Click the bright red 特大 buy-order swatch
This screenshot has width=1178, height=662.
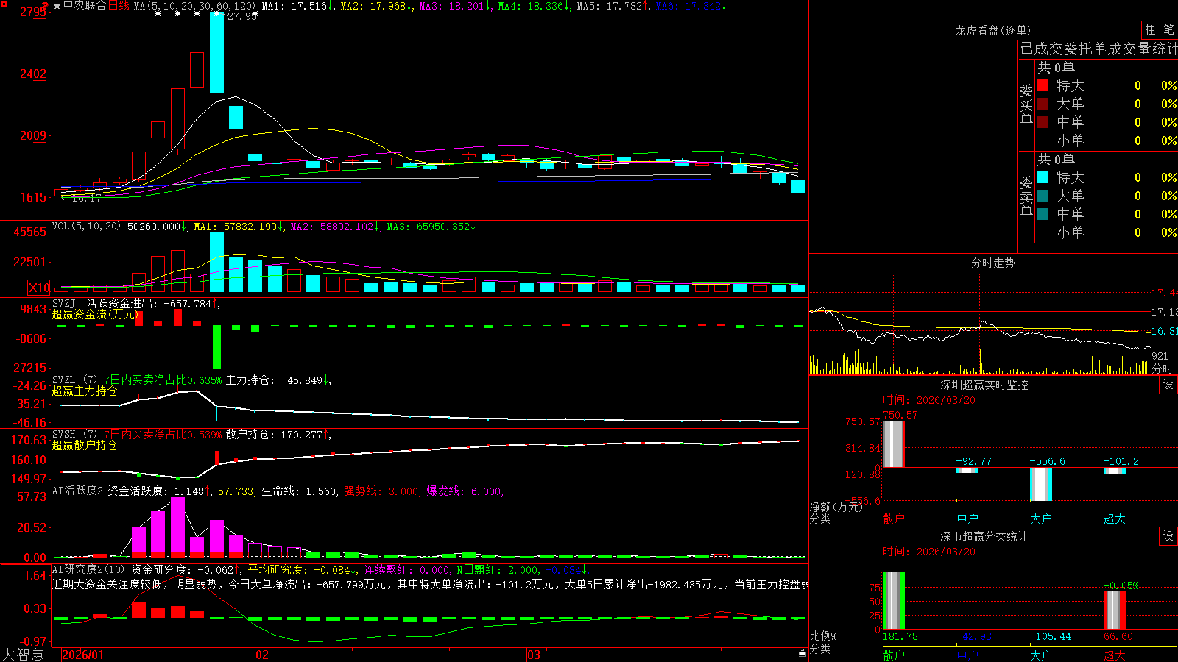click(1043, 85)
